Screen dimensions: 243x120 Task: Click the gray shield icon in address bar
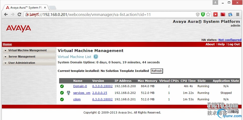198,15
